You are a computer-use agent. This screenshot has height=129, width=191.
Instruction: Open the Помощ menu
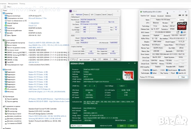(22, 4)
